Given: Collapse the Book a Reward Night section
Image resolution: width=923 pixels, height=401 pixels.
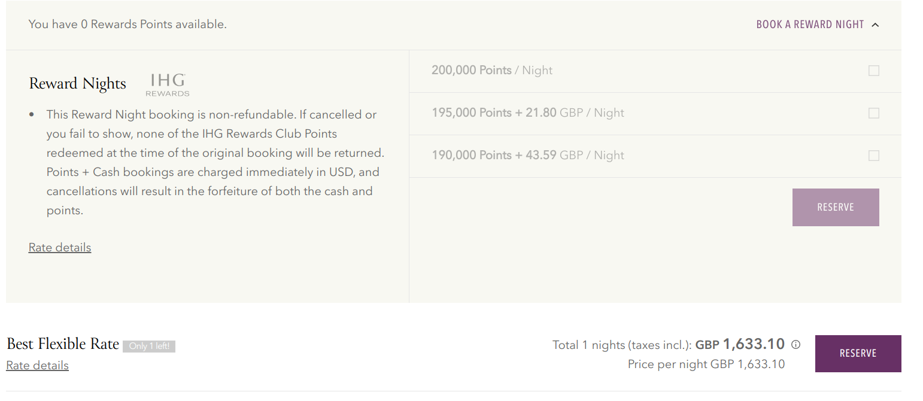Looking at the screenshot, I should pos(810,25).
